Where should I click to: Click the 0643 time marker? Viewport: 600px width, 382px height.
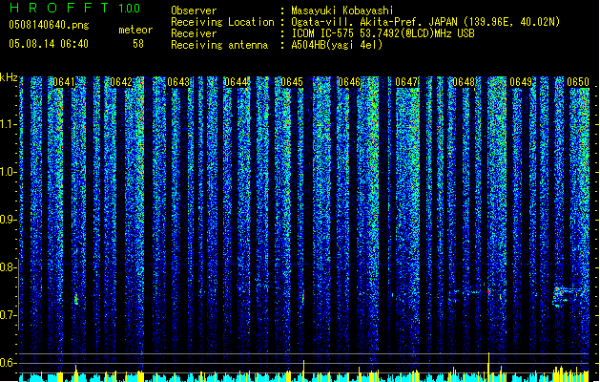(178, 82)
